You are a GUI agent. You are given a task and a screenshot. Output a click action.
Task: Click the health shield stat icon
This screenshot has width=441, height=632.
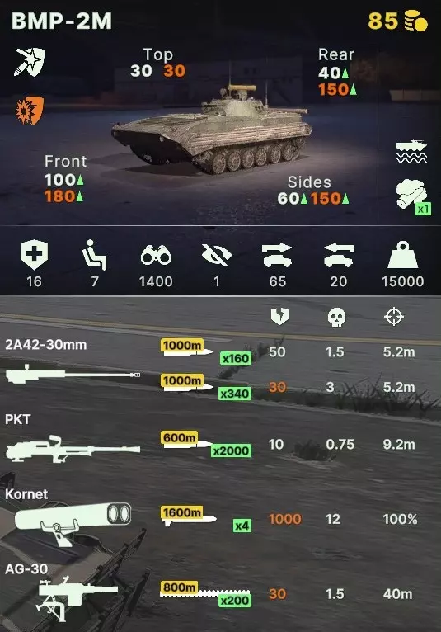pyautogui.click(x=35, y=255)
